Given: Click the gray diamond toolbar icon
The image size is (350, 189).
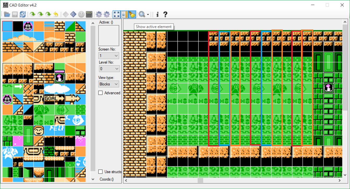Looking at the screenshot, I should tap(66, 14).
